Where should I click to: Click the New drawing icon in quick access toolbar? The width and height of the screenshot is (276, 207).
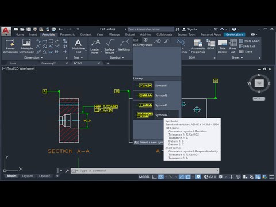(16, 29)
